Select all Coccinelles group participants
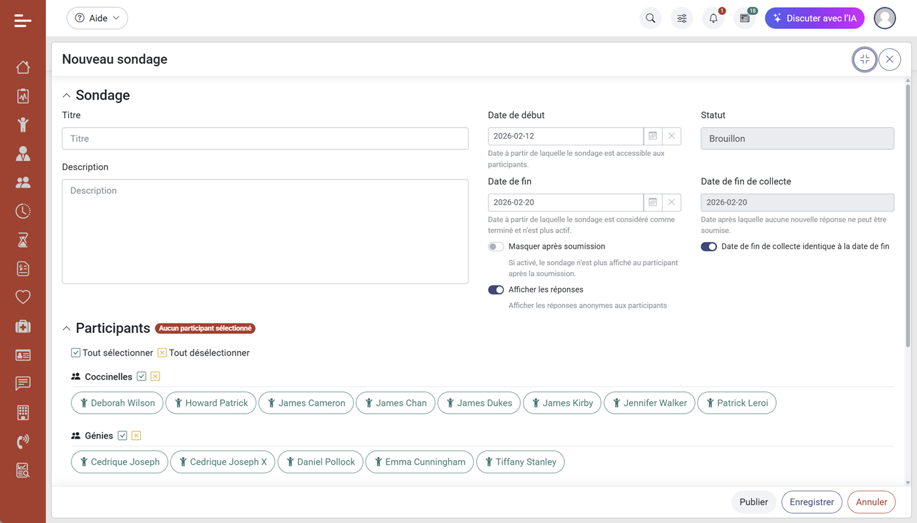This screenshot has height=523, width=917. (x=142, y=376)
